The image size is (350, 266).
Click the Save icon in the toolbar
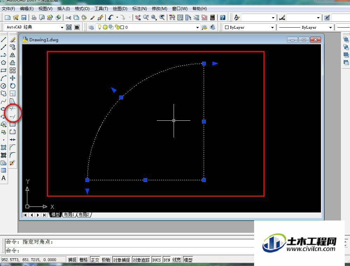pyautogui.click(x=24, y=17)
